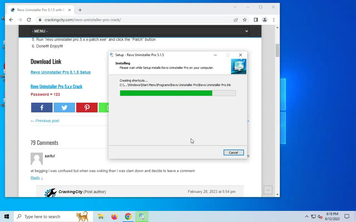
Task: Click the February 28, 2023 comment timestamp
Action: [x=212, y=192]
